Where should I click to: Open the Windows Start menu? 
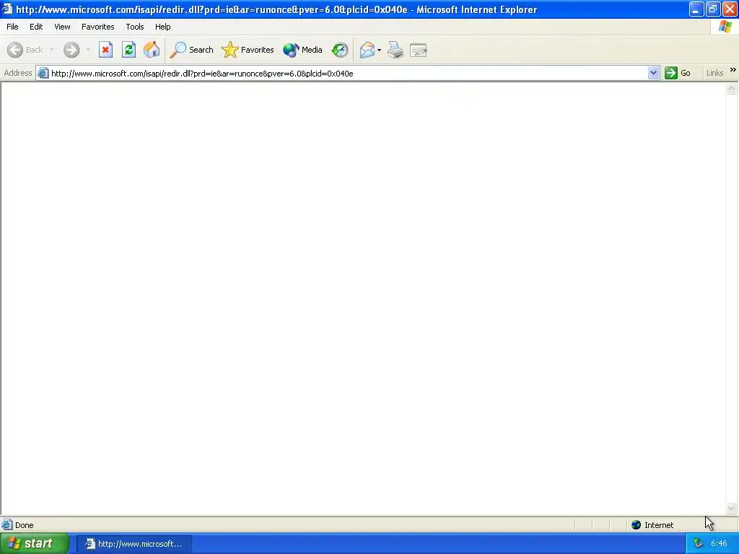(x=34, y=544)
